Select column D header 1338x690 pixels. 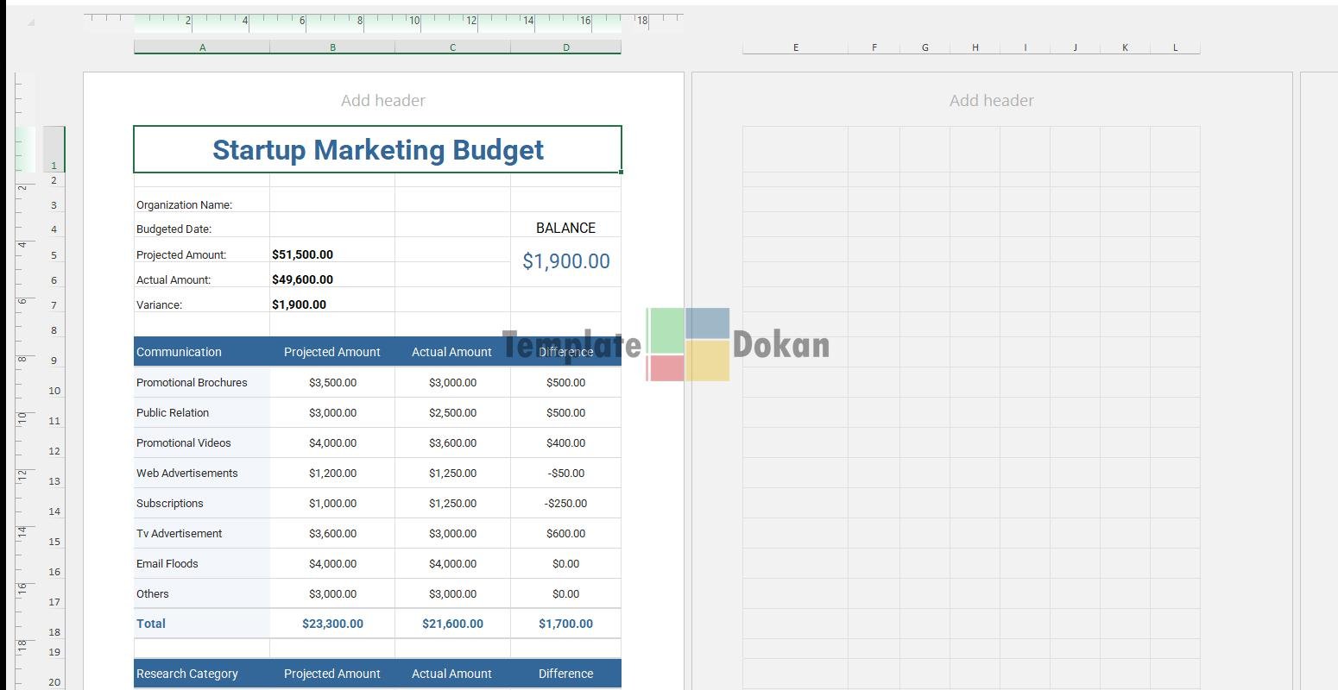(565, 47)
